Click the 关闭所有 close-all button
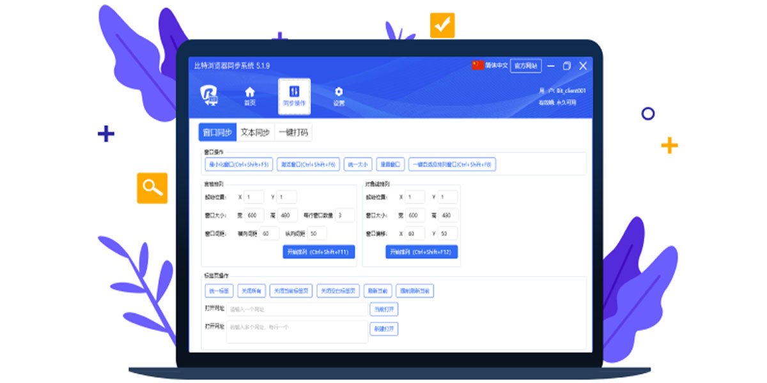This screenshot has height=383, width=767. tap(251, 290)
